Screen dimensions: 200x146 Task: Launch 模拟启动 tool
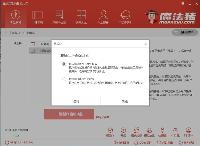coord(149,132)
